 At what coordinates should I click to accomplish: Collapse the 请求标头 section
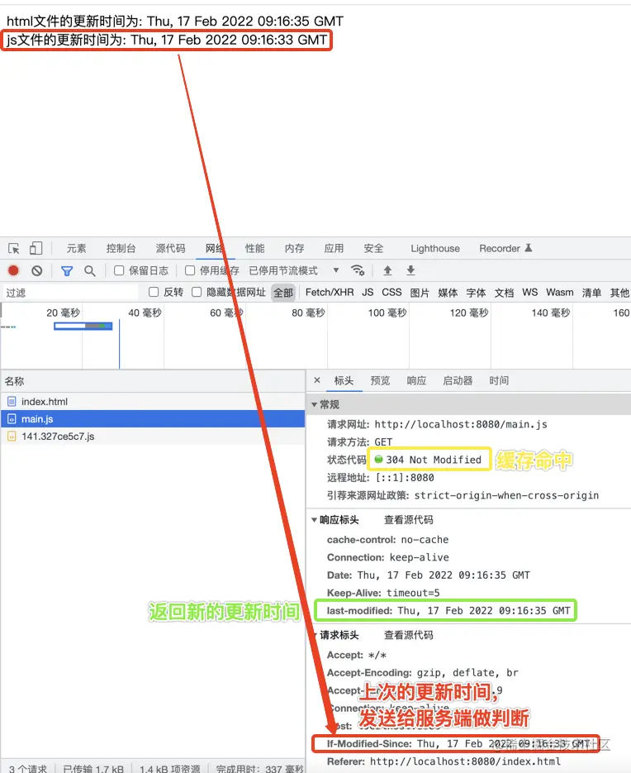(315, 635)
